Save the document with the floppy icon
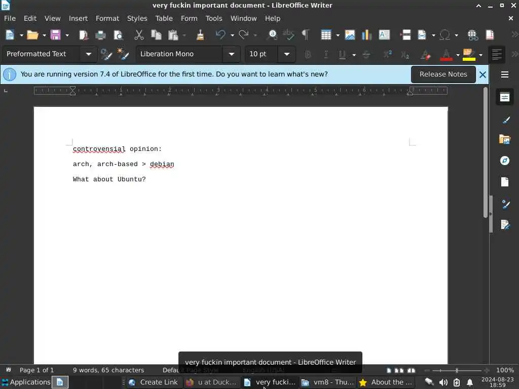519x389 pixels. pos(55,35)
